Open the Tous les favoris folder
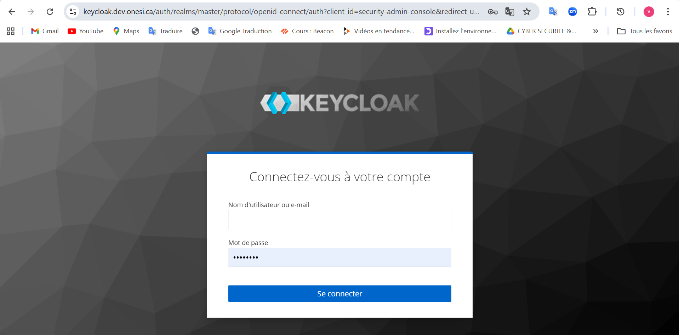679x335 pixels. [x=644, y=31]
